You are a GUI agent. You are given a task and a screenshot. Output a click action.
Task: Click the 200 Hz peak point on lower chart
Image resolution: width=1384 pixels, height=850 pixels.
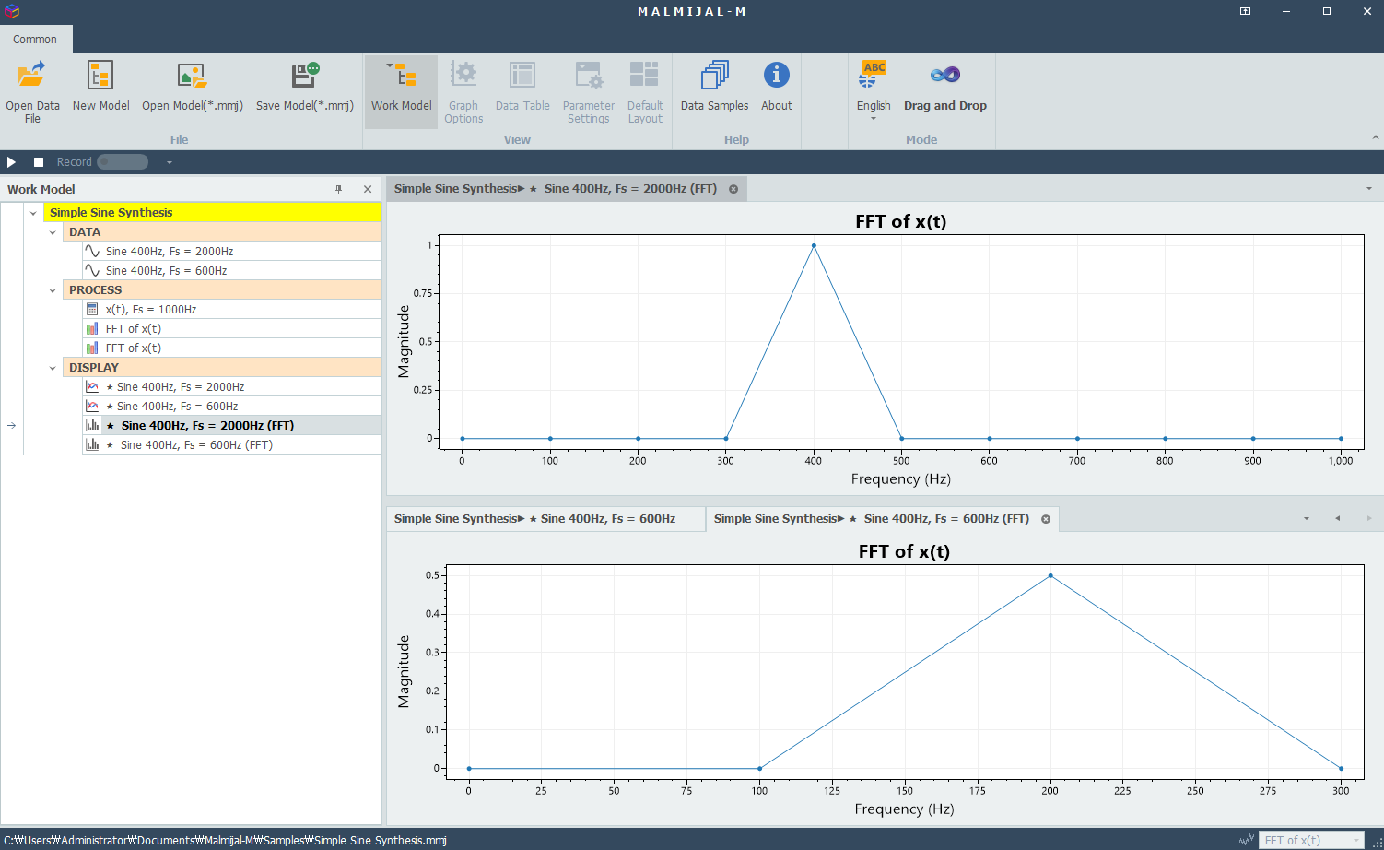1050,576
